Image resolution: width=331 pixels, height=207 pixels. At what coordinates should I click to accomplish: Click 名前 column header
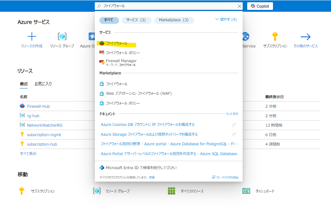pos(24,97)
